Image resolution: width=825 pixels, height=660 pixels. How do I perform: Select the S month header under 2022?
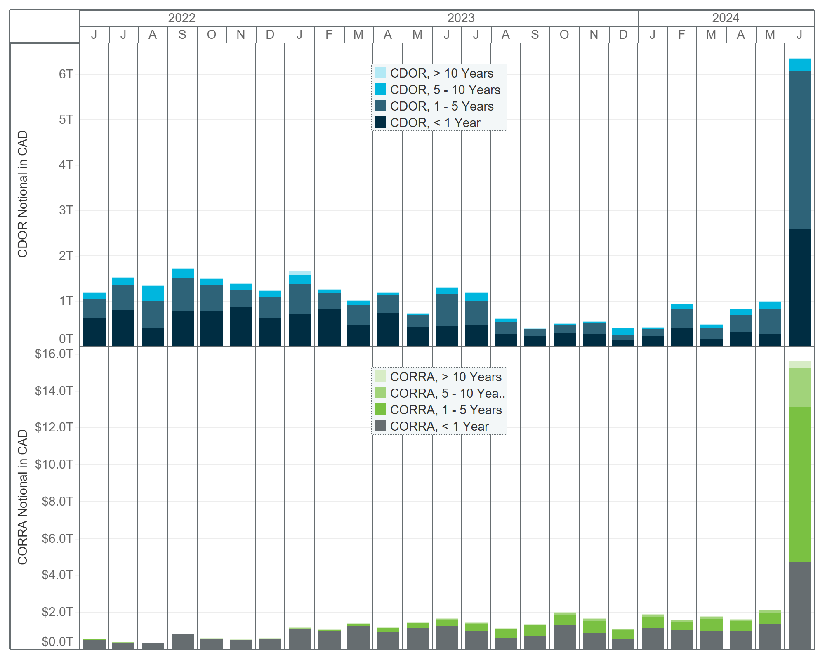(x=182, y=35)
